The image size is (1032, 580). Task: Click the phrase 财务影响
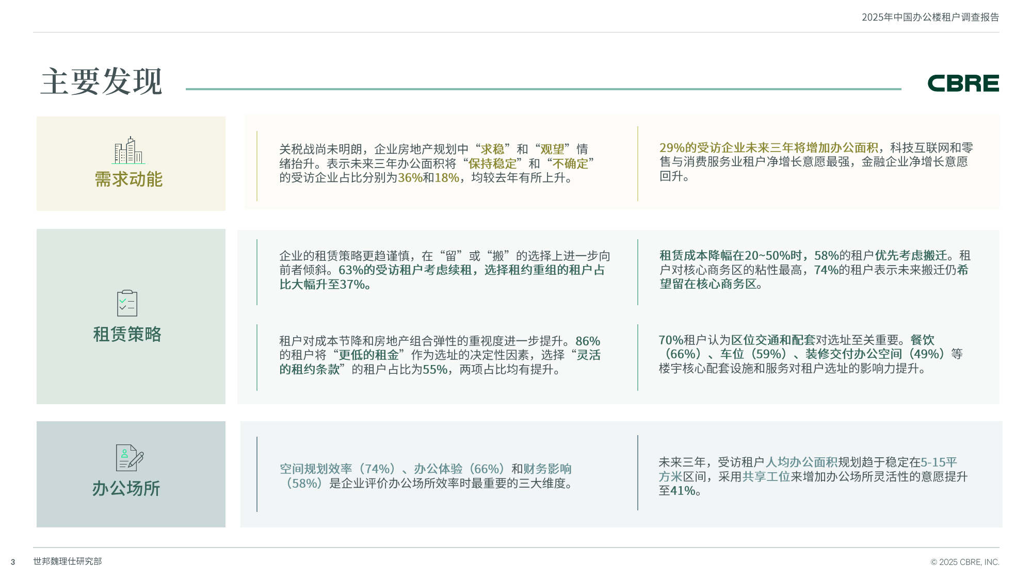coord(547,469)
